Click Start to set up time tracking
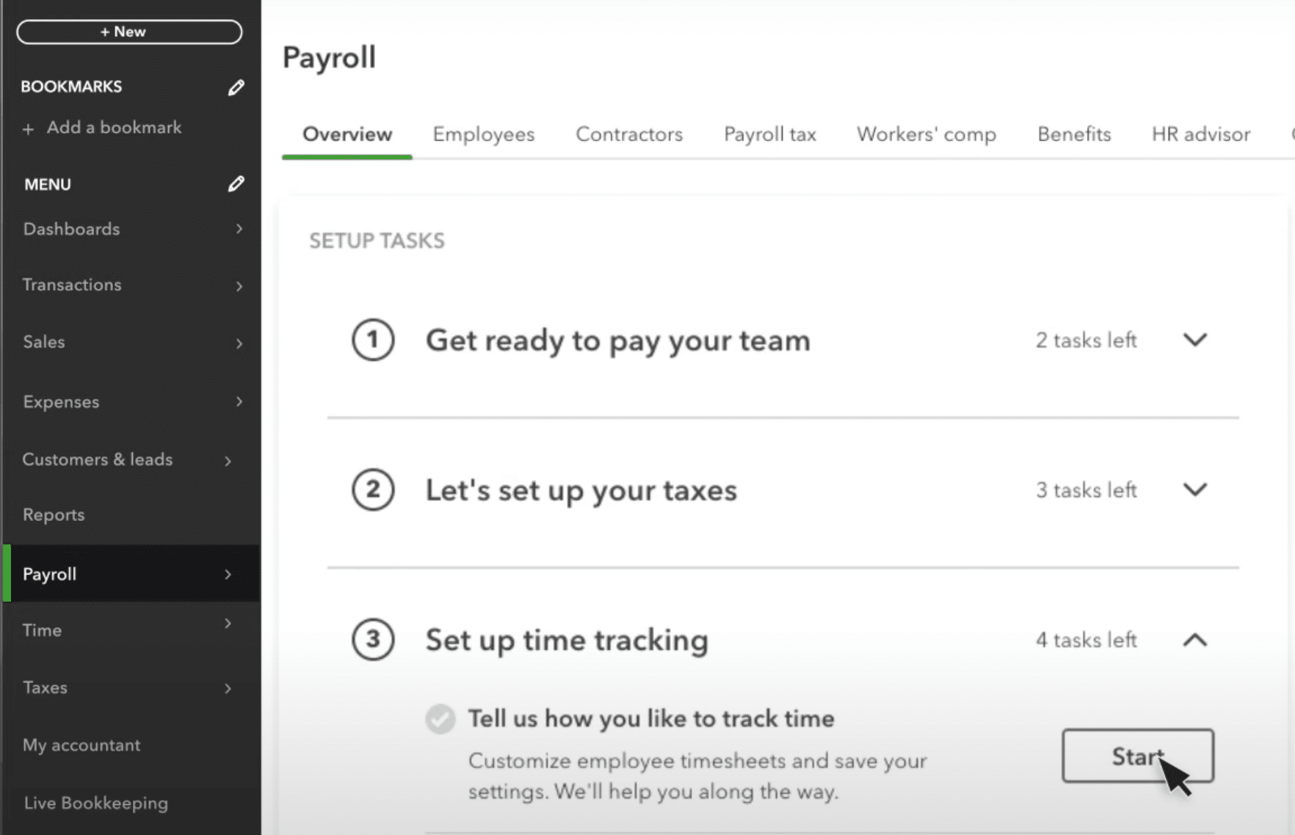 tap(1137, 756)
